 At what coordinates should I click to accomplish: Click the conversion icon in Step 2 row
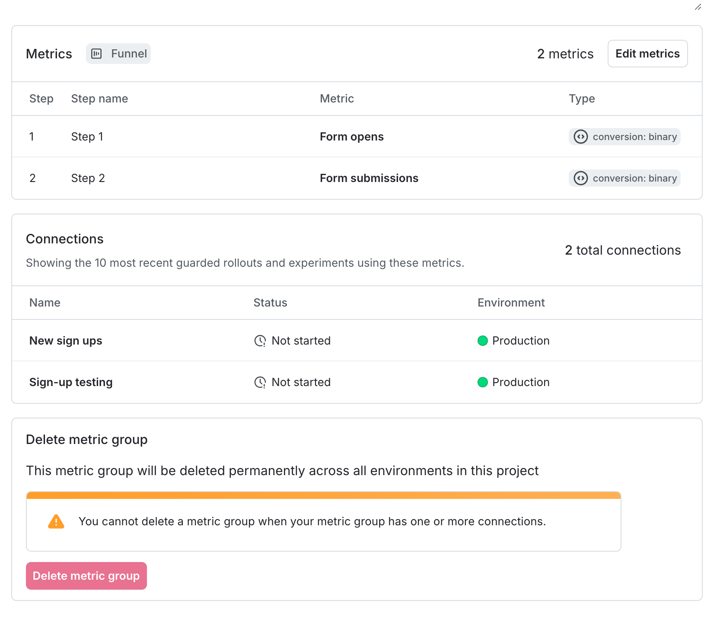point(580,178)
